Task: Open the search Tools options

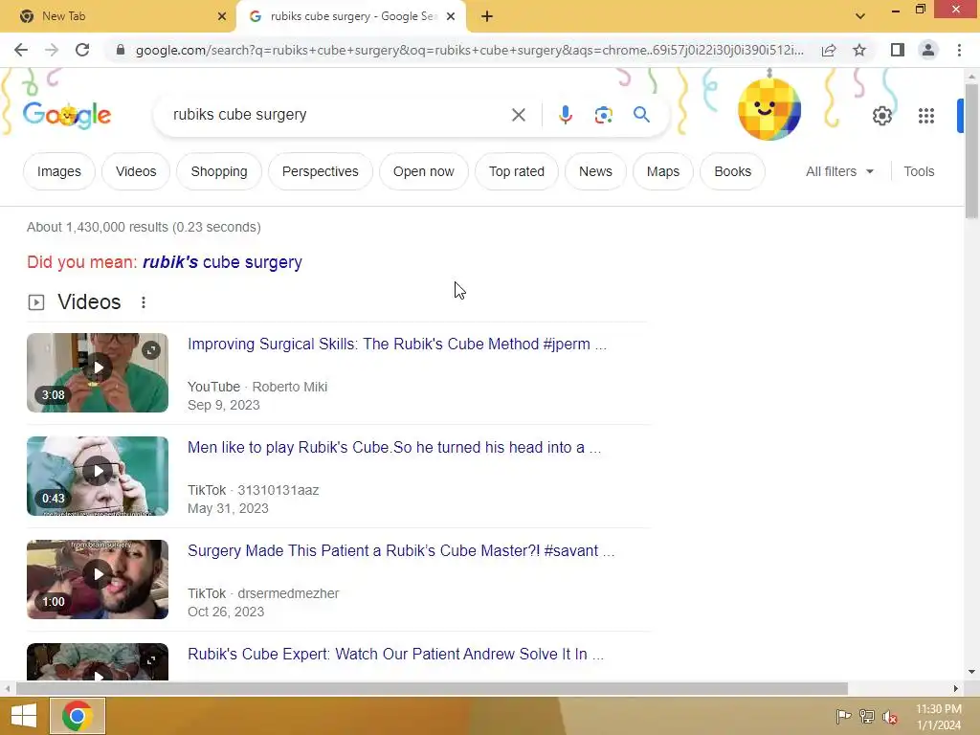Action: (919, 171)
